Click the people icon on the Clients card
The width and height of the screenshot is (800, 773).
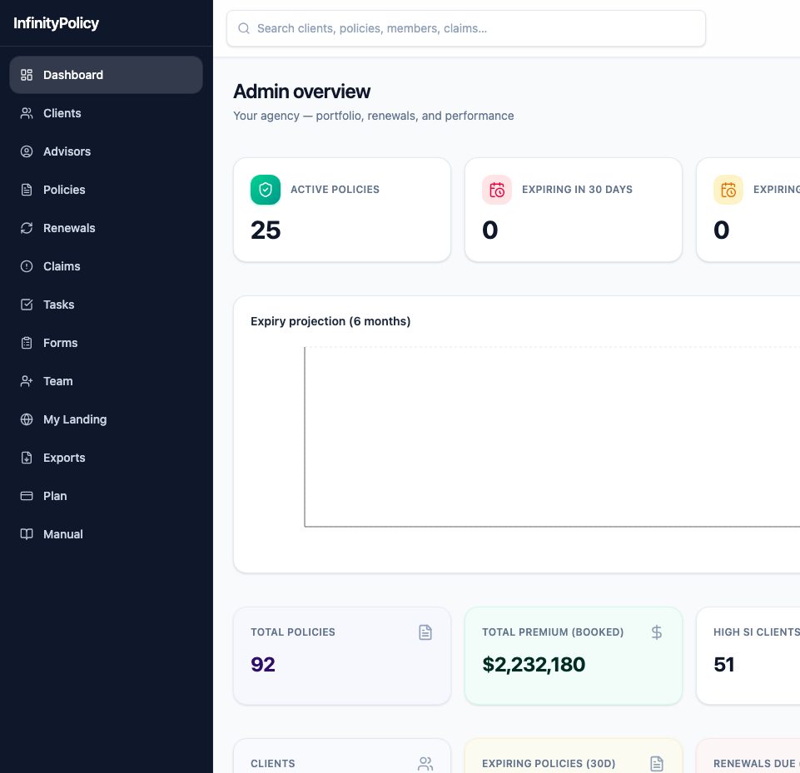pos(425,763)
